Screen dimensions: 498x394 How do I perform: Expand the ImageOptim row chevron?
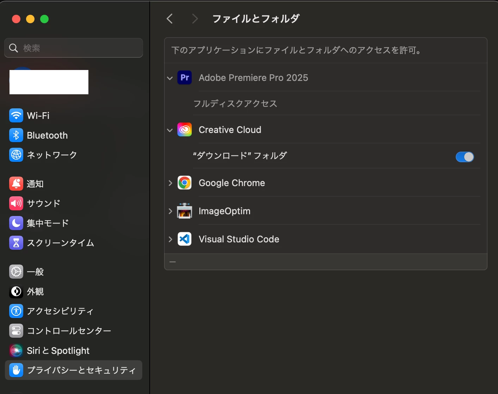click(x=170, y=211)
